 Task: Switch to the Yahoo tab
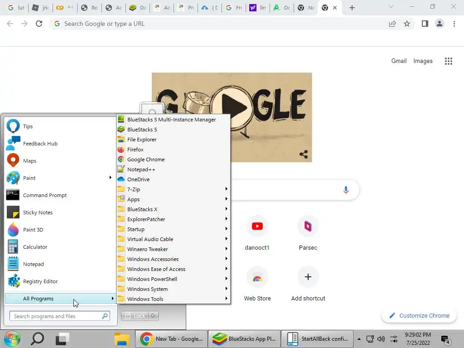pos(257,8)
